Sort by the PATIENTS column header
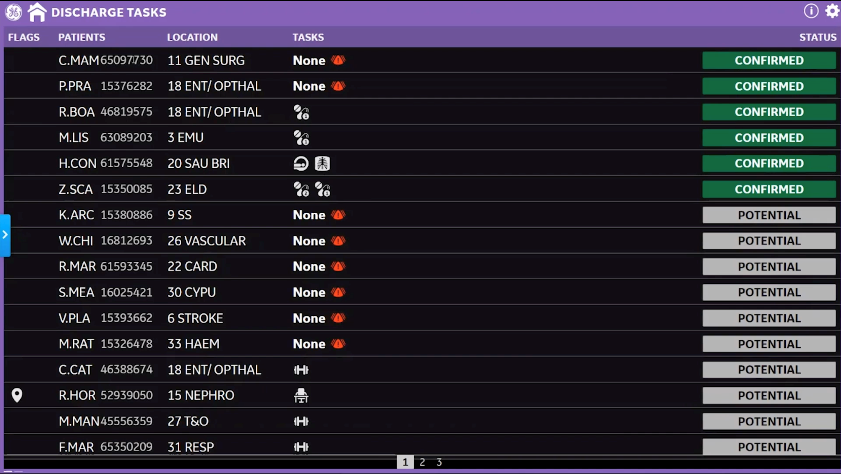 pos(81,37)
